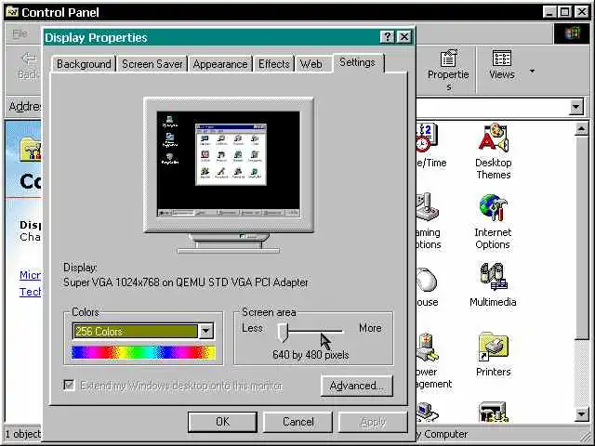
Task: Switch to the Screen Saver tab
Action: pyautogui.click(x=152, y=64)
